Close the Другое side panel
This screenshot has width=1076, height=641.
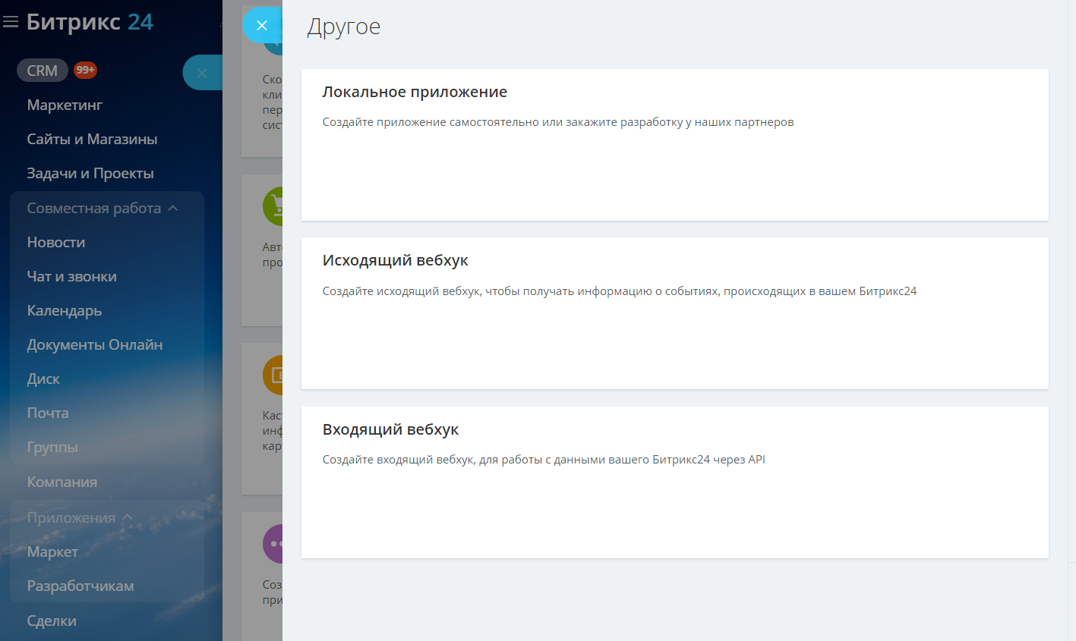(x=262, y=26)
